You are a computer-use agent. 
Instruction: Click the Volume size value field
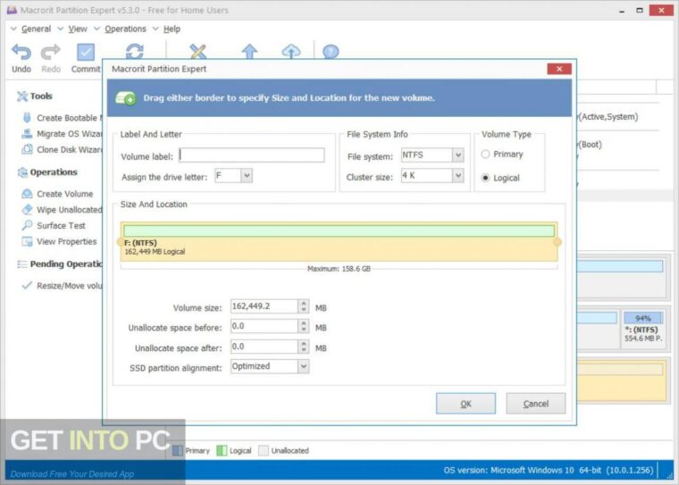point(264,306)
